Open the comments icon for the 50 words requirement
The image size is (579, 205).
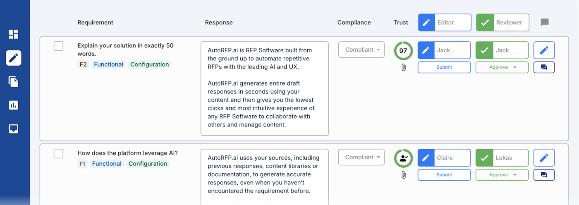[x=544, y=67]
